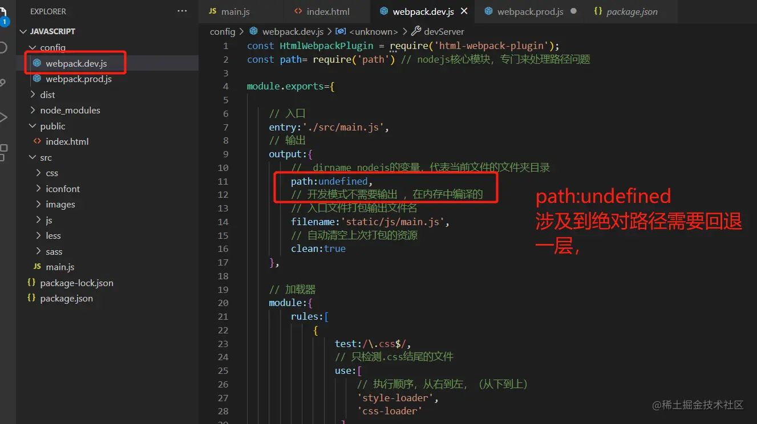The image size is (757, 424).
Task: Click the test:/\.css$/ code on line 23
Action: click(373, 344)
